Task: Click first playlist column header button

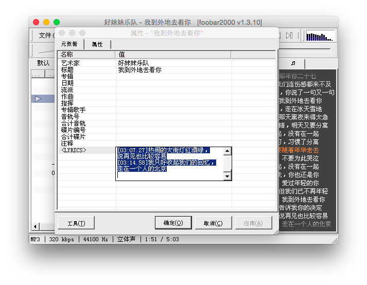Action: 38,75
